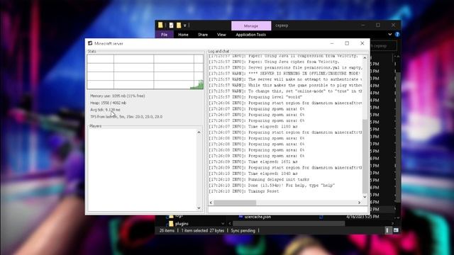Open the View ribbon tab

coord(221,35)
